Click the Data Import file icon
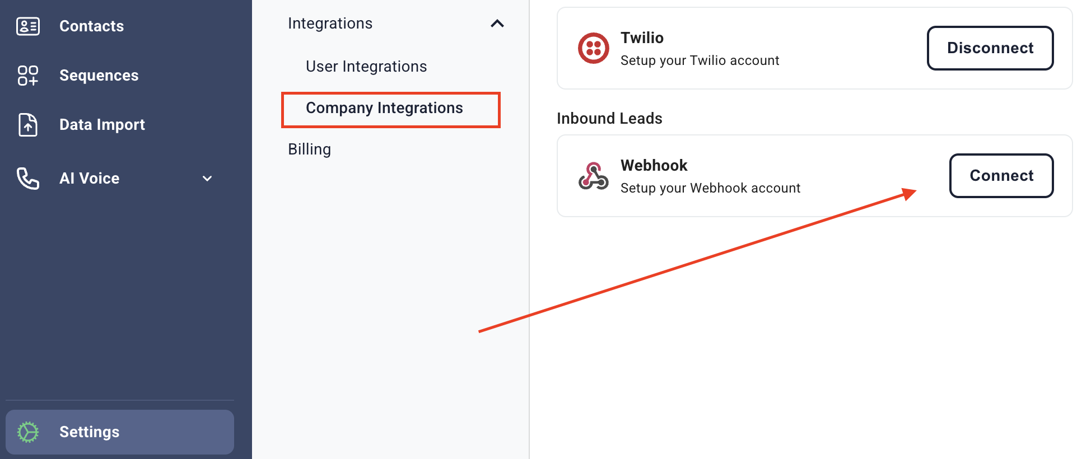 point(28,125)
